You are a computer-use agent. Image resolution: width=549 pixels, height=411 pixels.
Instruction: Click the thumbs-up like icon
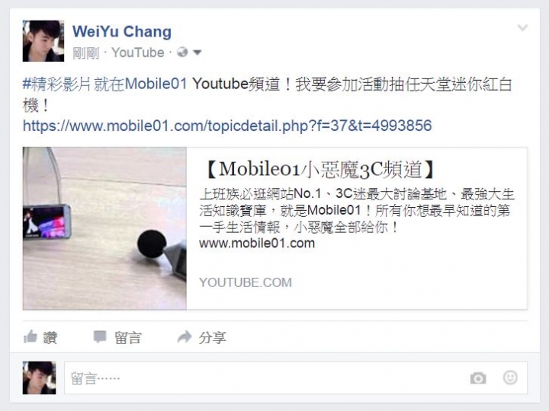[30, 336]
